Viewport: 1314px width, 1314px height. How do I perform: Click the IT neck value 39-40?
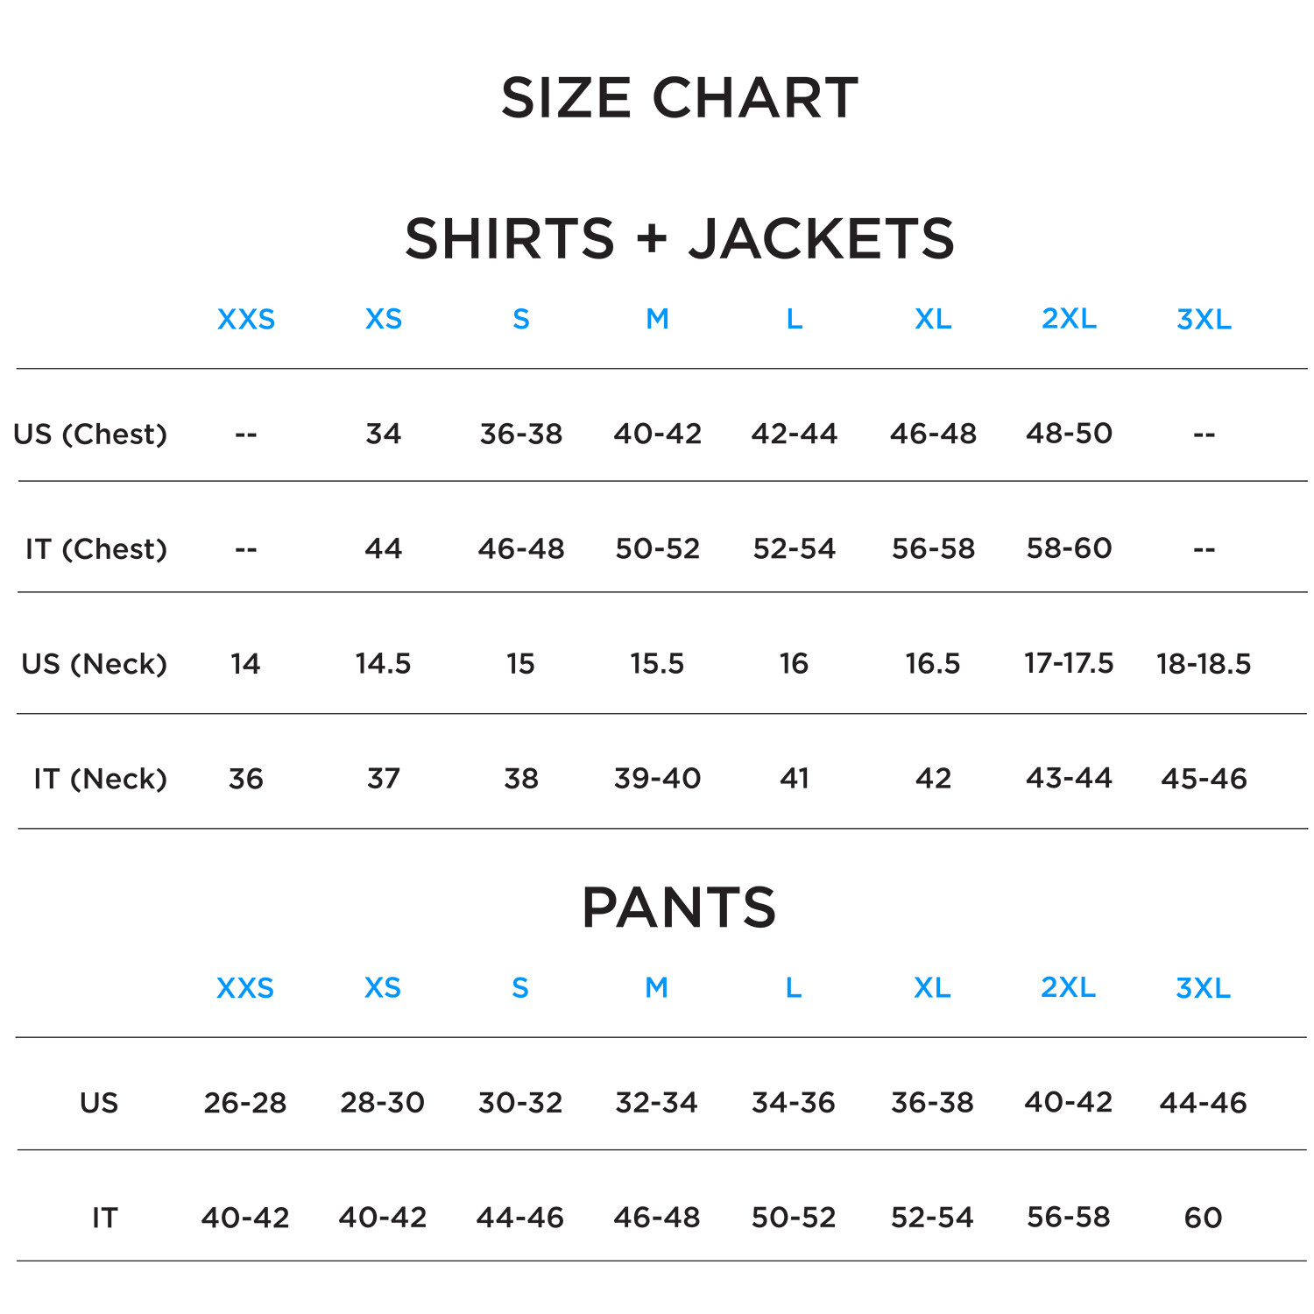click(658, 778)
